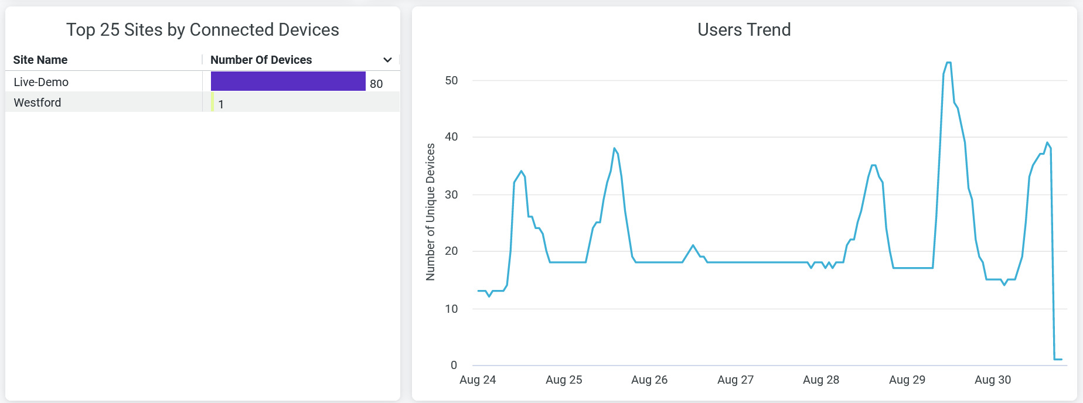Click the Number Of Devices column header

pos(261,60)
